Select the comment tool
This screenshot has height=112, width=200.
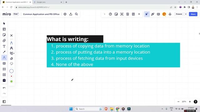pos(4,63)
